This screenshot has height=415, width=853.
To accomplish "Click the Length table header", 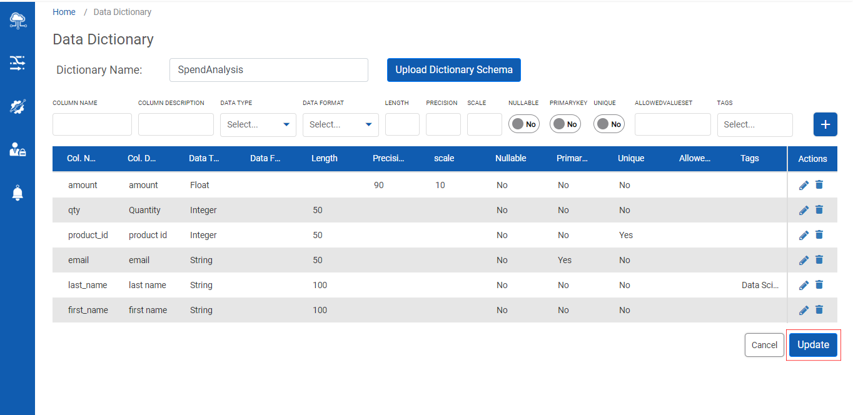I will pyautogui.click(x=325, y=158).
